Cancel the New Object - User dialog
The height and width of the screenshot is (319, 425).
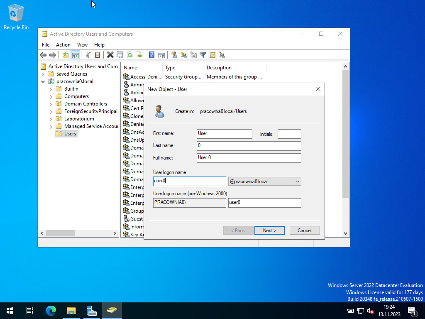pyautogui.click(x=304, y=231)
